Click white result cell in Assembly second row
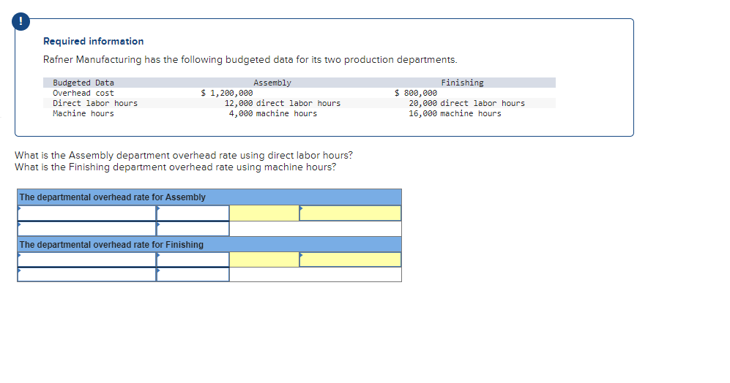 [x=315, y=229]
